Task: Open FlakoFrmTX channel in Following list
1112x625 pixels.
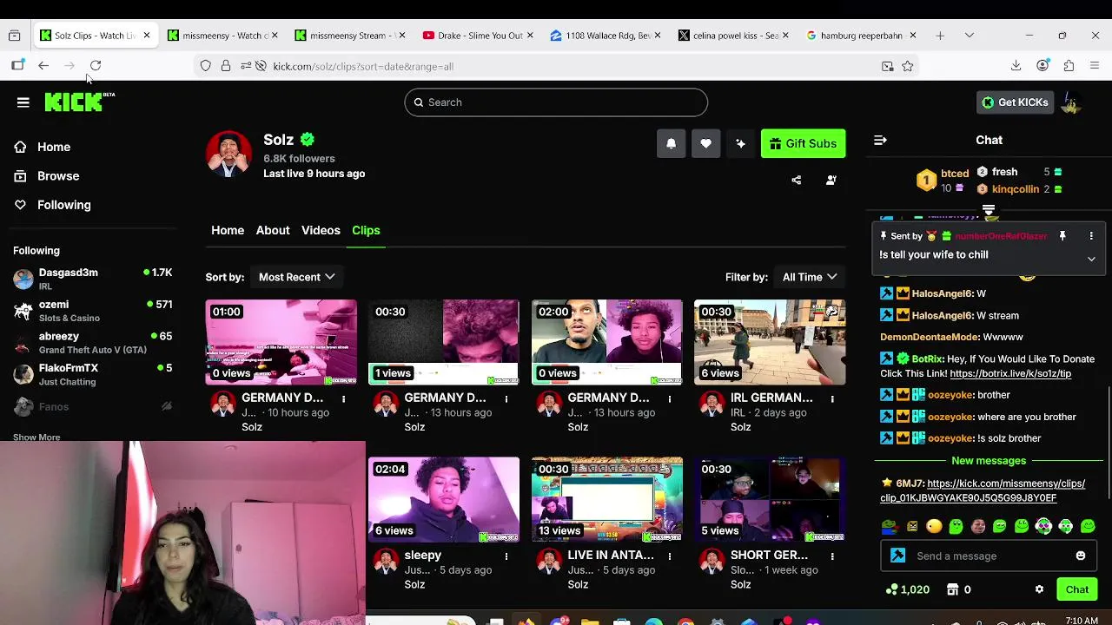Action: [x=93, y=374]
